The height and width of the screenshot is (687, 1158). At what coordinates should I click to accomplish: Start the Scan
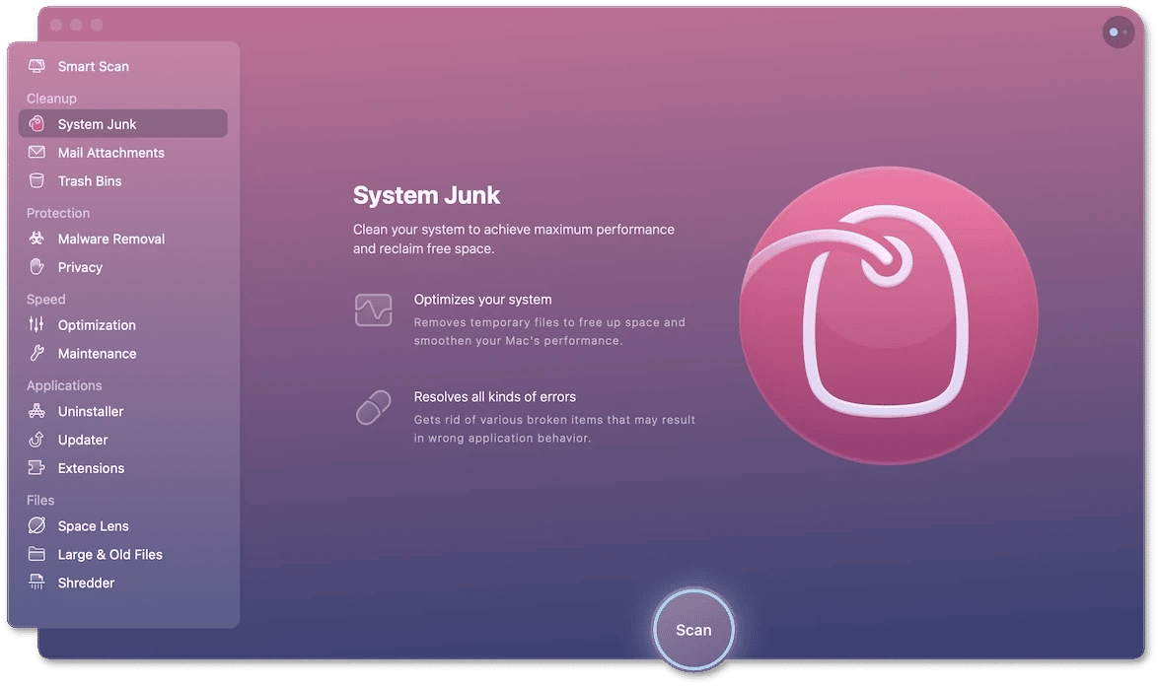[693, 630]
